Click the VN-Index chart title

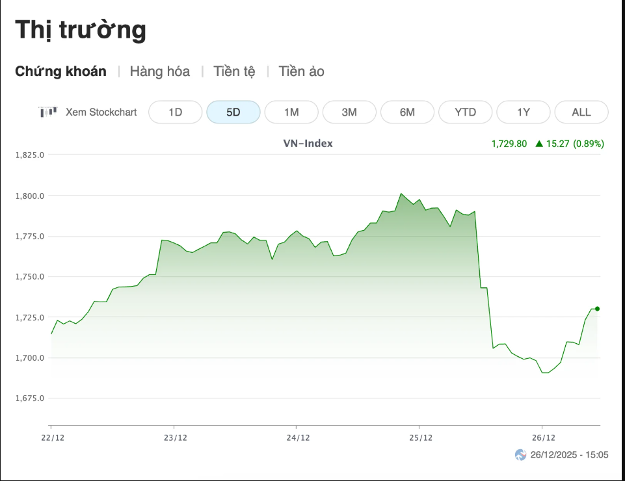point(308,143)
